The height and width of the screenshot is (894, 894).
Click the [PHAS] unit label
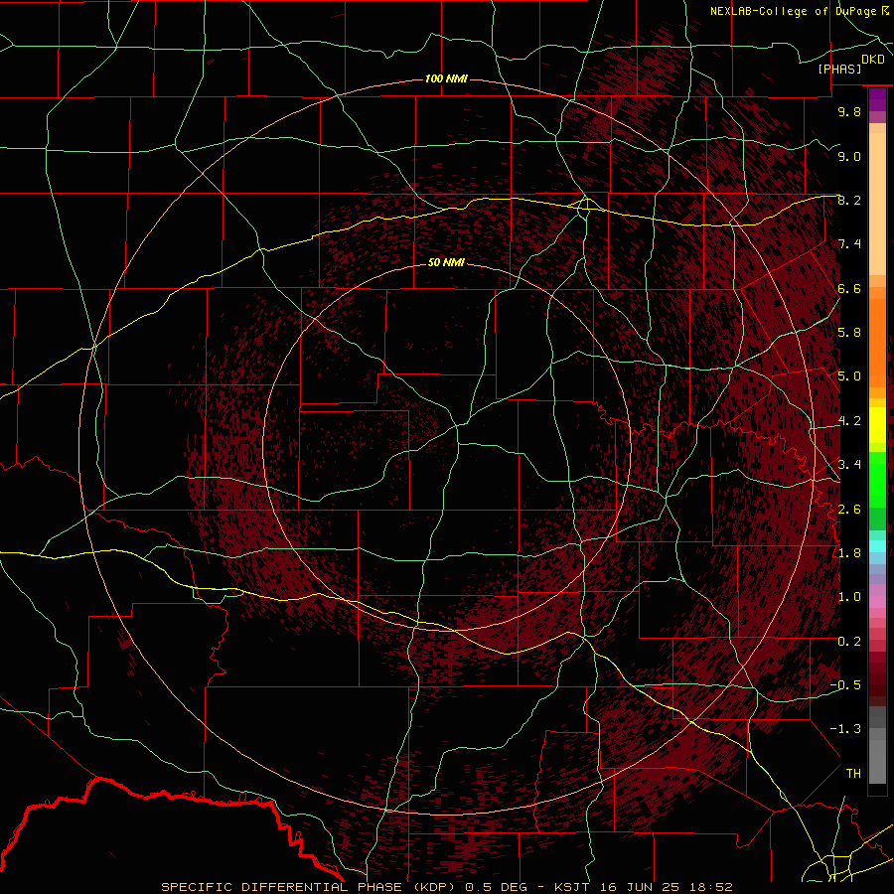(839, 69)
